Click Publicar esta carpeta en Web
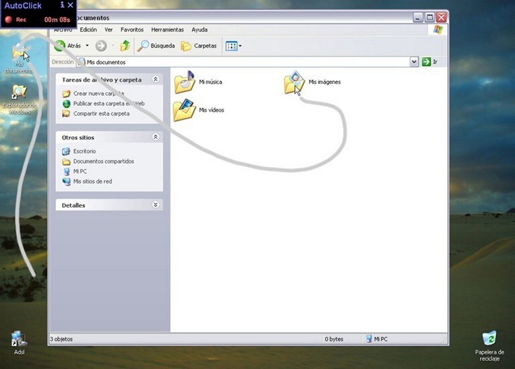 pos(109,104)
